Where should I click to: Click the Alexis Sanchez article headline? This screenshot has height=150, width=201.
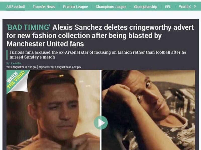pyautogui.click(x=100, y=35)
